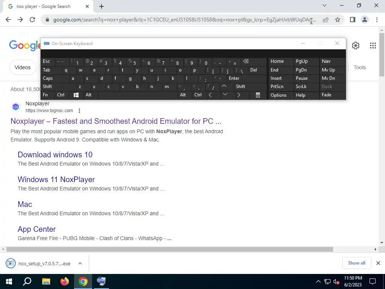View site info via the lock icon
Viewport: 385px width, 289px height.
[47, 20]
